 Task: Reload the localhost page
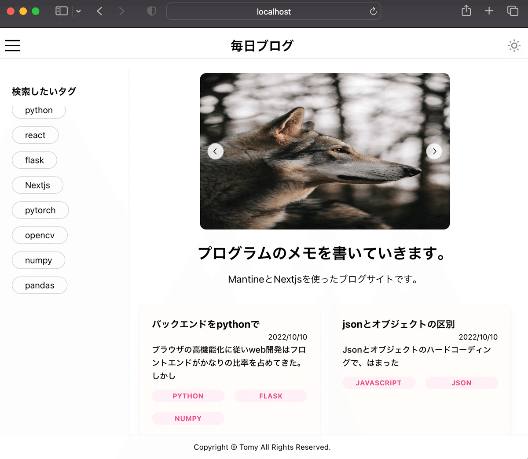[x=373, y=11]
